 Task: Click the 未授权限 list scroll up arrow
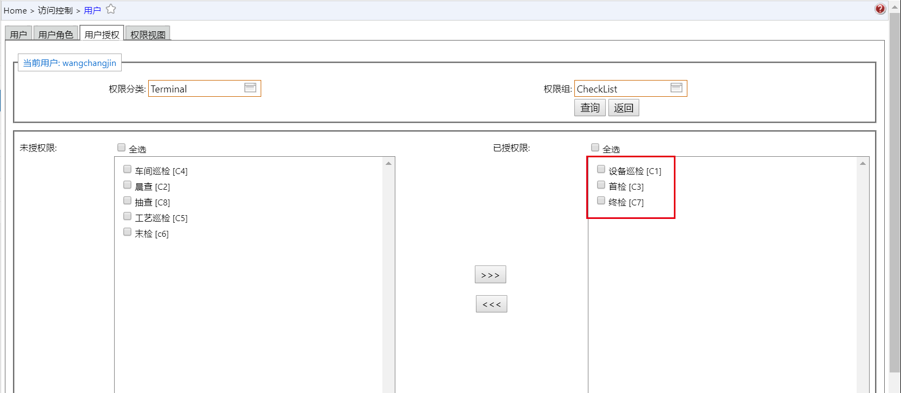pos(388,163)
